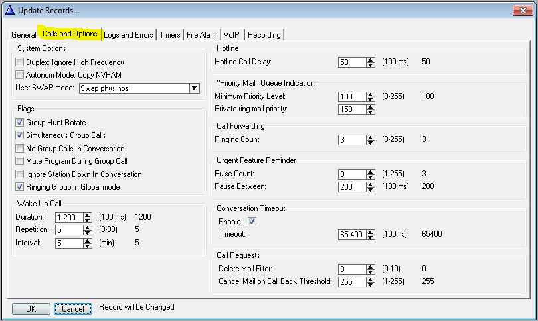Select the Fire Alarm tab
Image resolution: width=538 pixels, height=321 pixels.
[x=202, y=35]
